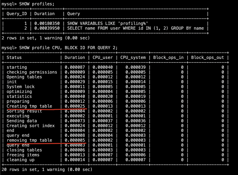
Task: Select the Block_ops_in column header
Action: click(x=168, y=57)
